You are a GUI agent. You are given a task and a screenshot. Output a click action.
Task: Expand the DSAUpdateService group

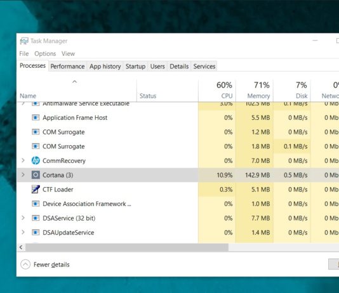pyautogui.click(x=23, y=232)
